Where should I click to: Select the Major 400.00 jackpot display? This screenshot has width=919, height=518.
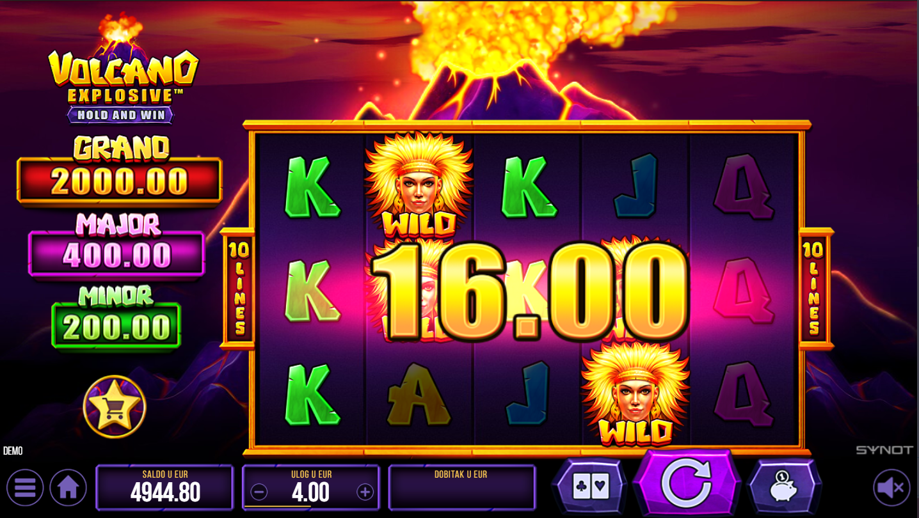116,254
